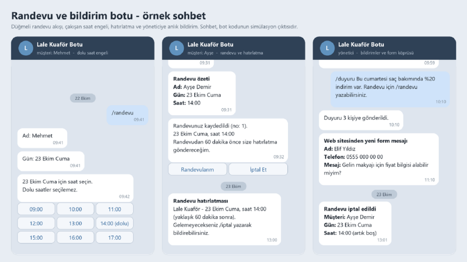Click the 'Duyuru 3 kişiye gönderildi.' message

coord(361,120)
